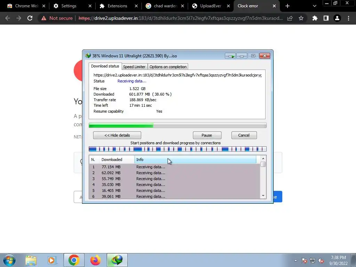This screenshot has width=356, height=267.
Task: Click the Chrome taskbar icon
Action: point(74,260)
